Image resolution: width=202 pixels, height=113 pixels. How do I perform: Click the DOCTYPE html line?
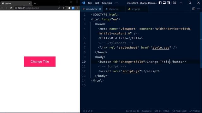tap(104, 15)
